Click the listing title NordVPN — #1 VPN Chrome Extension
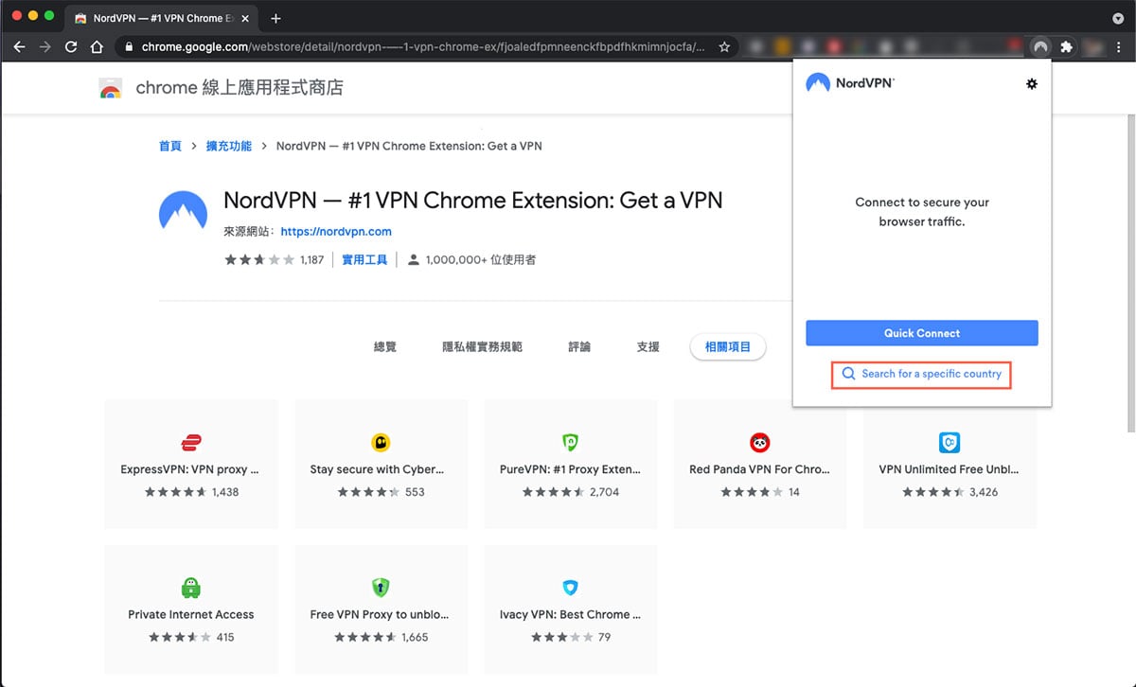The height and width of the screenshot is (687, 1136). coord(473,201)
